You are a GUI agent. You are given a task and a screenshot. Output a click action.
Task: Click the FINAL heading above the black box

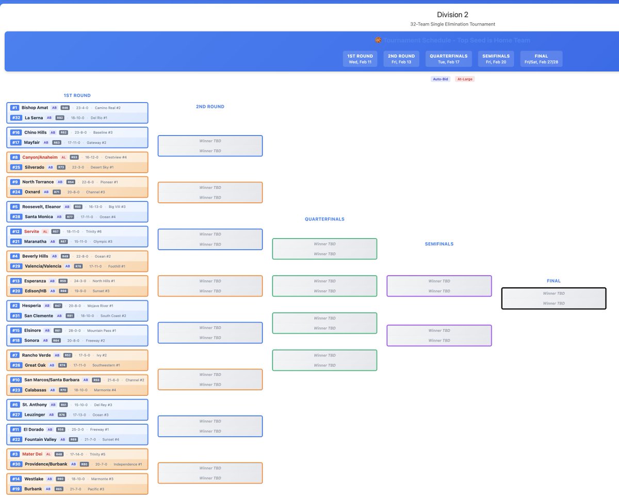click(553, 281)
